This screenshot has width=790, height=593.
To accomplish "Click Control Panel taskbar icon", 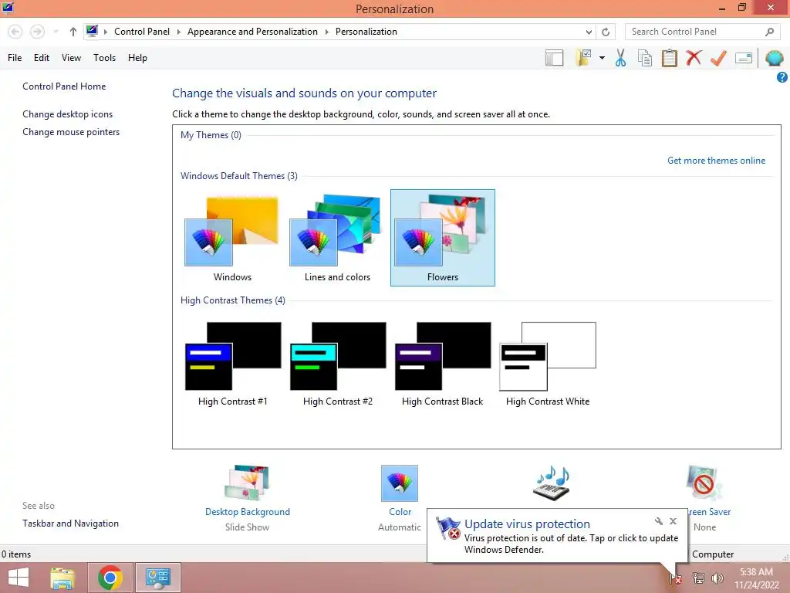I will [x=158, y=578].
